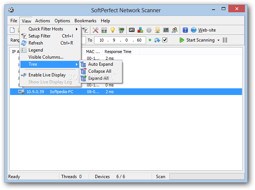The image size is (255, 190).
Task: Click the Response Time column header
Action: point(121,52)
